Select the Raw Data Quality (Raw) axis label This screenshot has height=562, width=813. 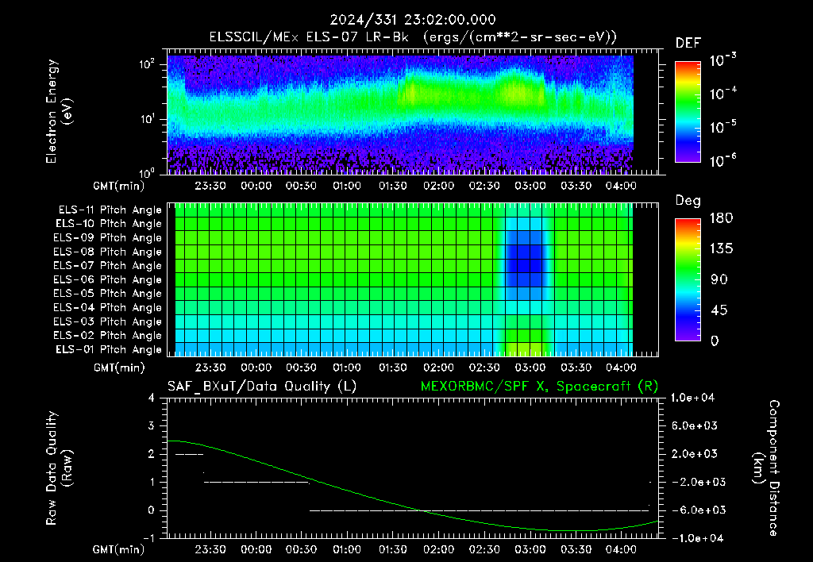tap(59, 468)
